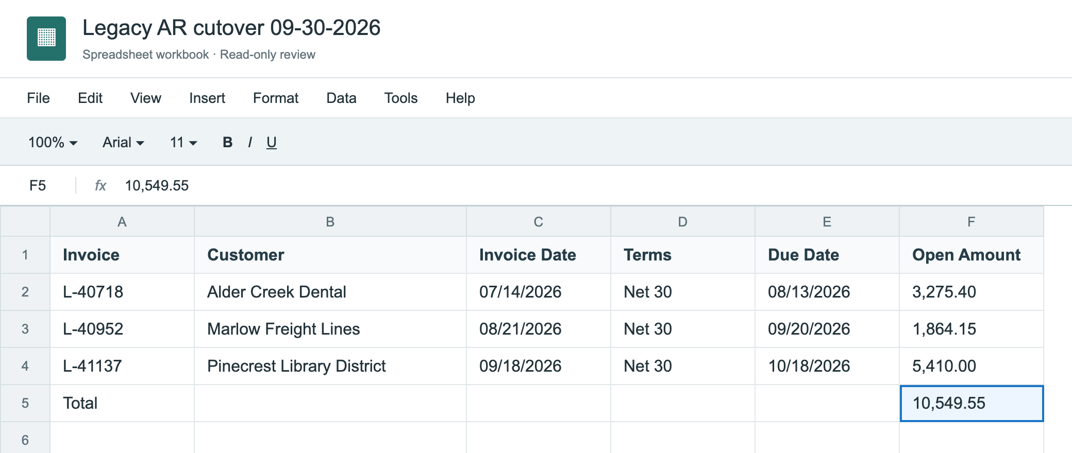Open the Insert menu

tap(207, 98)
